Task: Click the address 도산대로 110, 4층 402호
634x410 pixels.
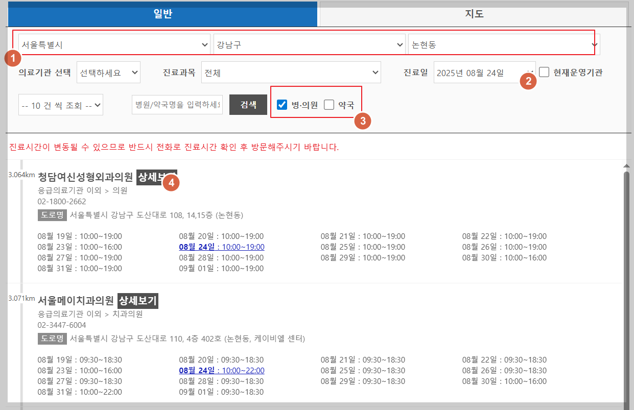Action: click(x=187, y=339)
